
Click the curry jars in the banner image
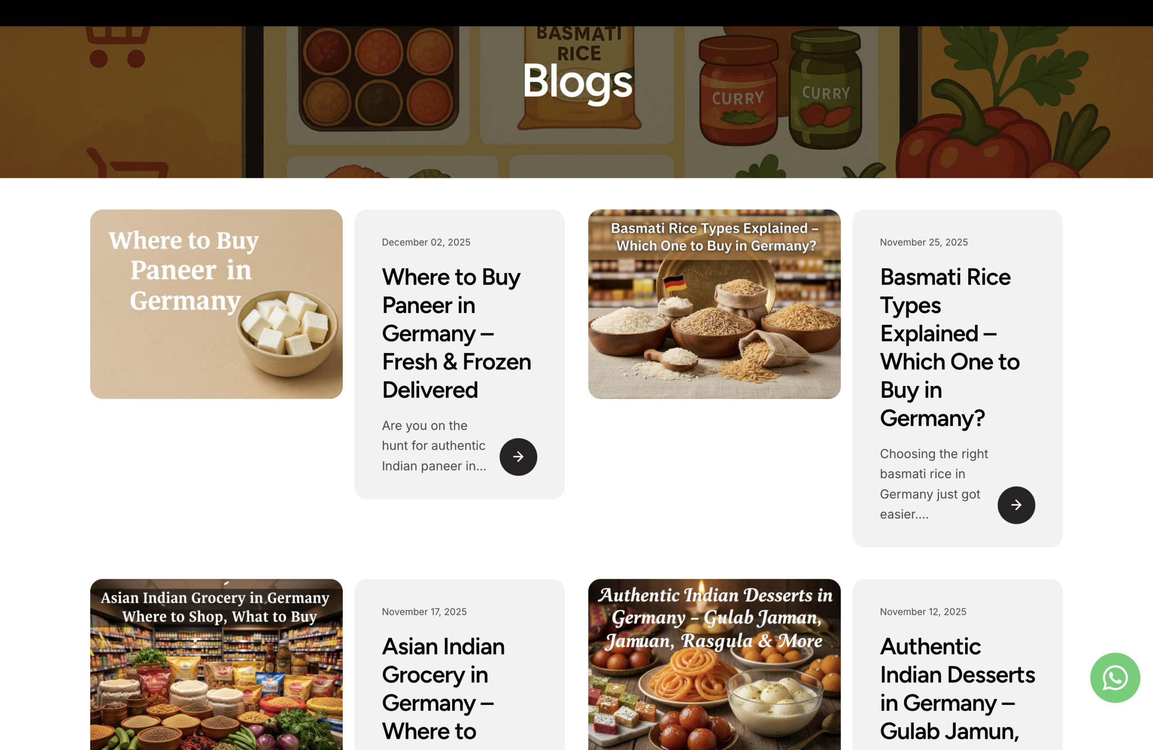point(780,90)
